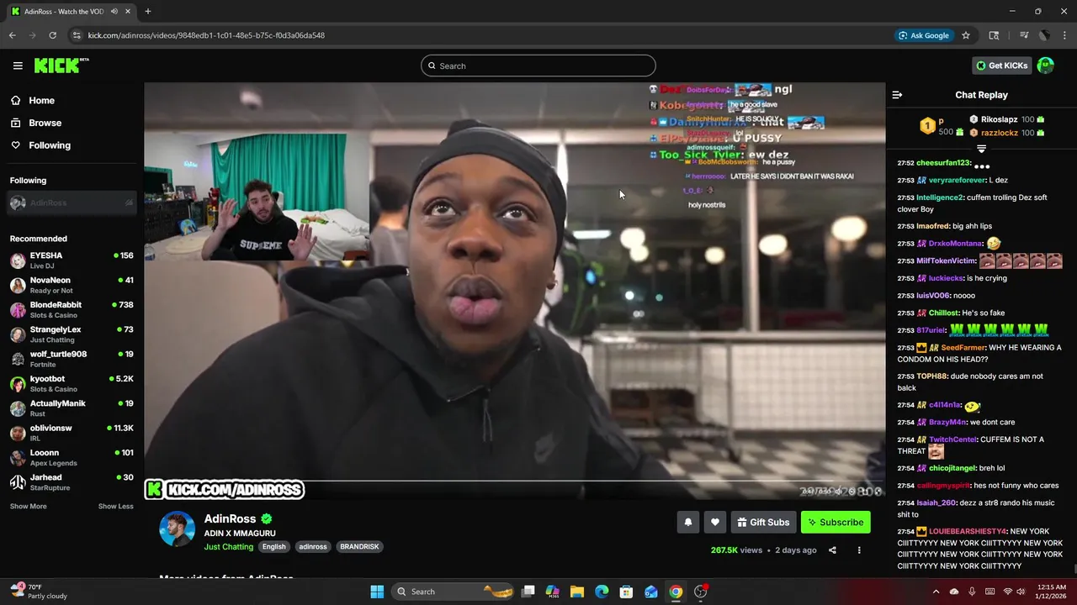Open the Kick hamburger sidebar menu
Image resolution: width=1077 pixels, height=605 pixels.
[x=18, y=66]
